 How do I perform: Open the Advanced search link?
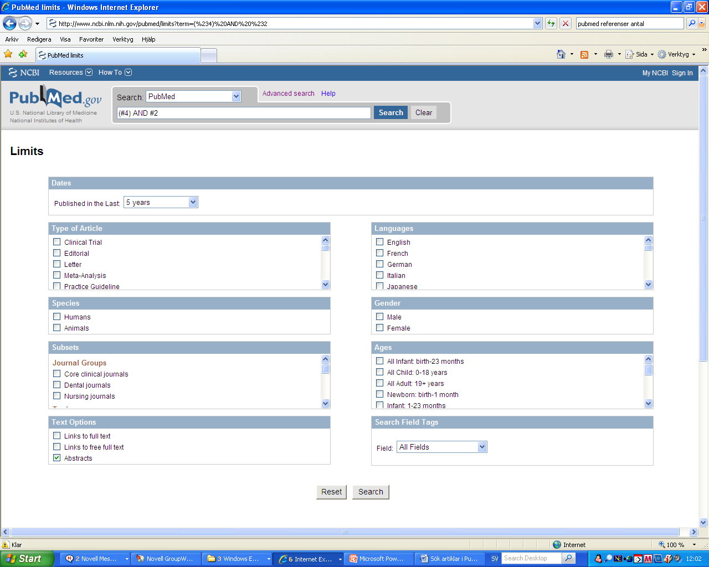point(288,94)
